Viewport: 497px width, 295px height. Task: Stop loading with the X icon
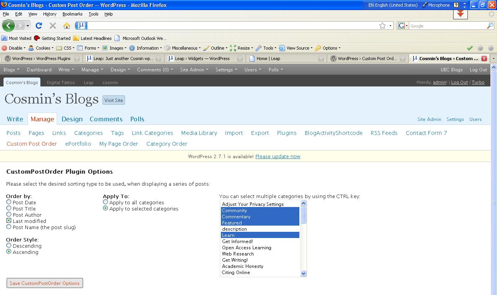point(53,26)
